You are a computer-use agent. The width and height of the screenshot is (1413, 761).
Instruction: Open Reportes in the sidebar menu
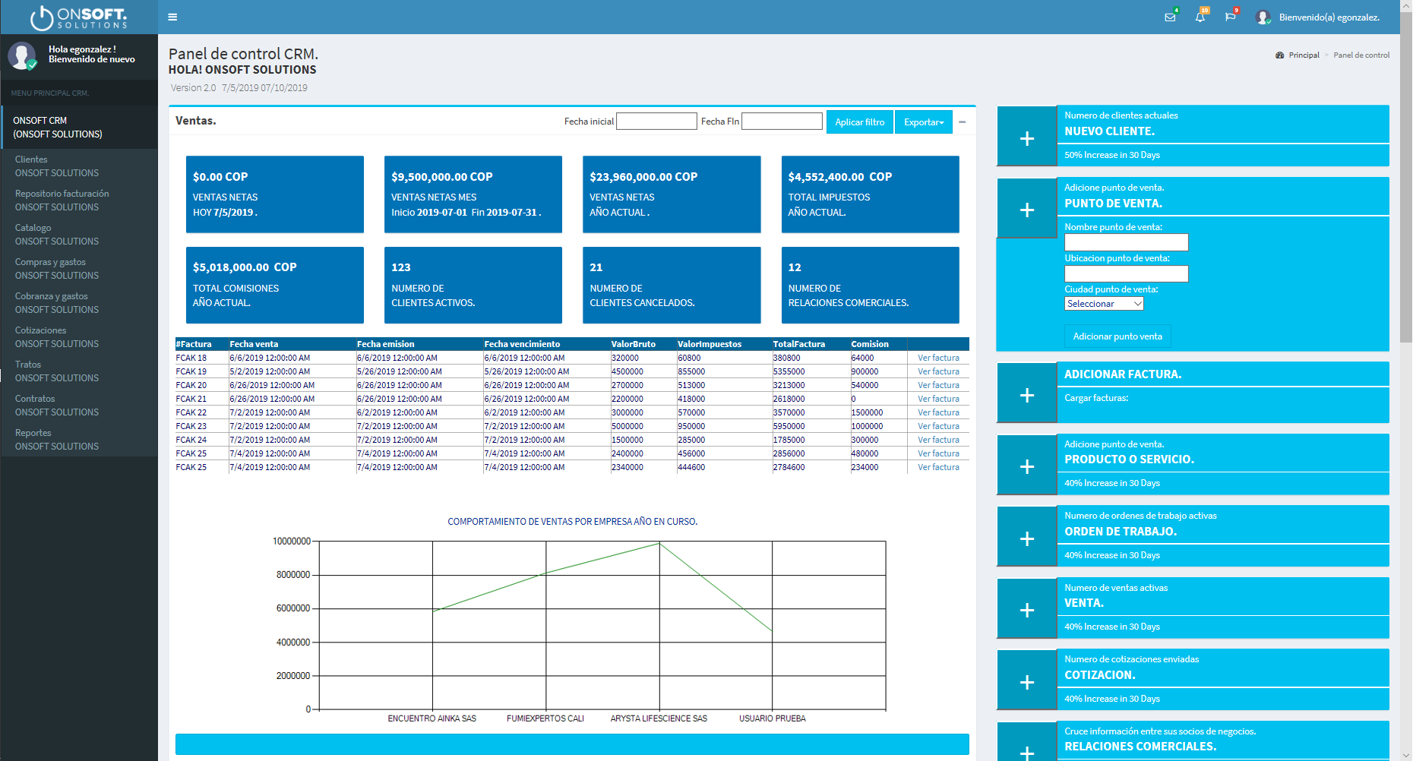tap(33, 433)
